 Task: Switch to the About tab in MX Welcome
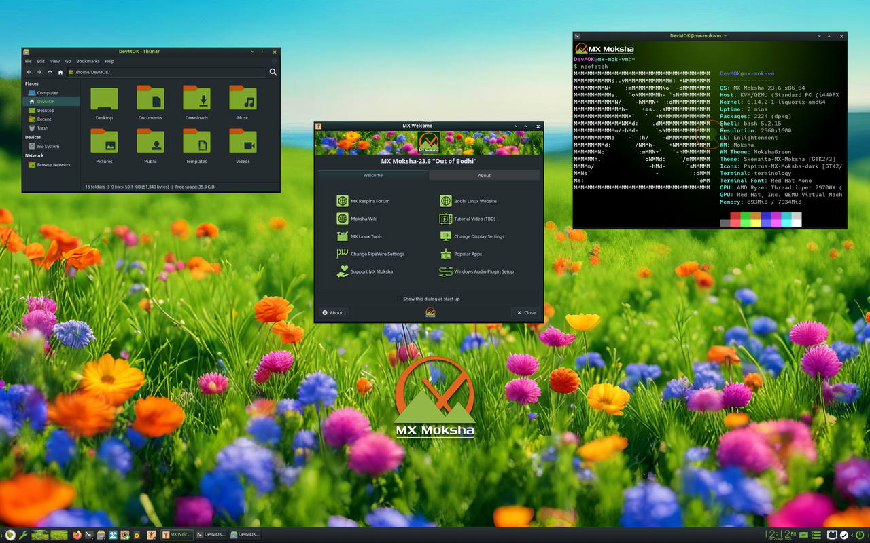484,175
